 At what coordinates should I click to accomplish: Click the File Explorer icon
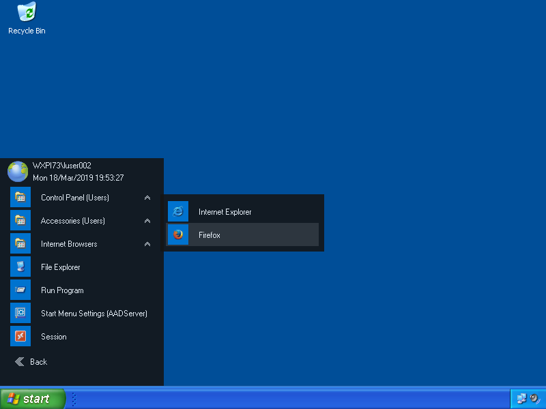point(20,267)
